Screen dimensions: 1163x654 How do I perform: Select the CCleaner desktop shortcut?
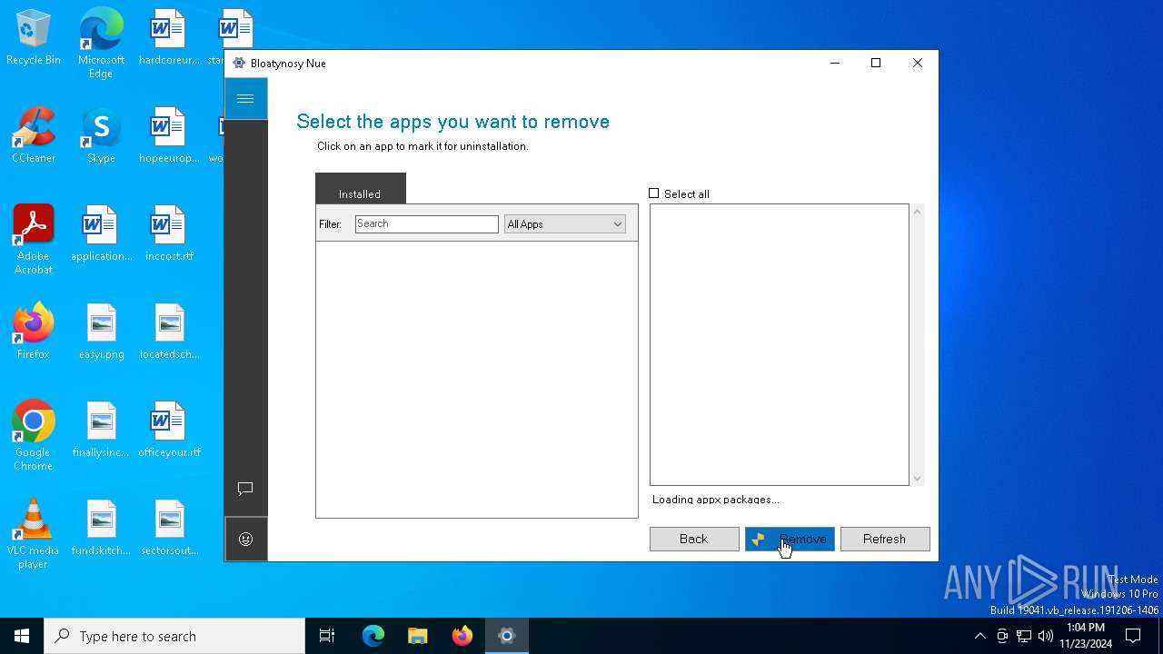(34, 135)
